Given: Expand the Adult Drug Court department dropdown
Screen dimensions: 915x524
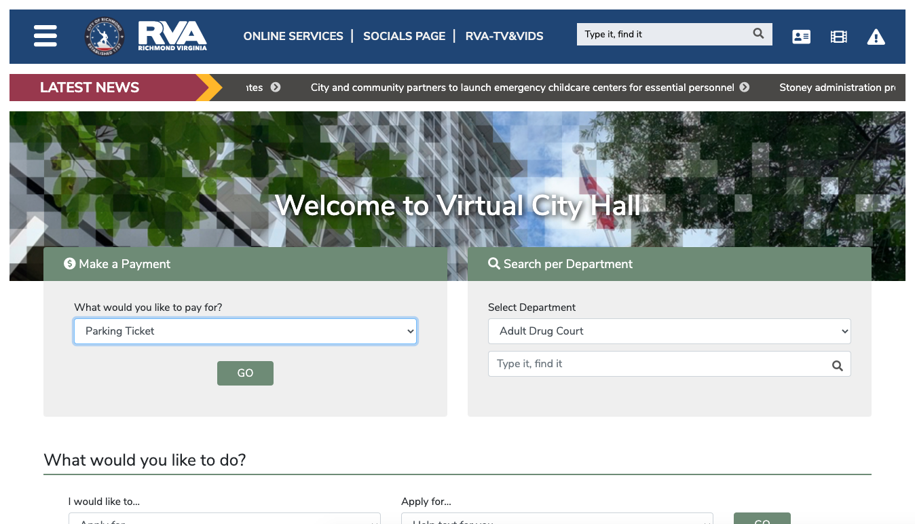Looking at the screenshot, I should 669,331.
